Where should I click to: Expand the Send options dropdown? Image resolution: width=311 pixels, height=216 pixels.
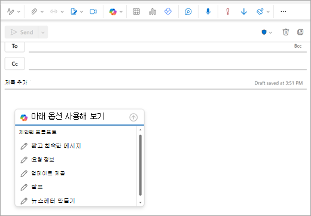click(43, 32)
